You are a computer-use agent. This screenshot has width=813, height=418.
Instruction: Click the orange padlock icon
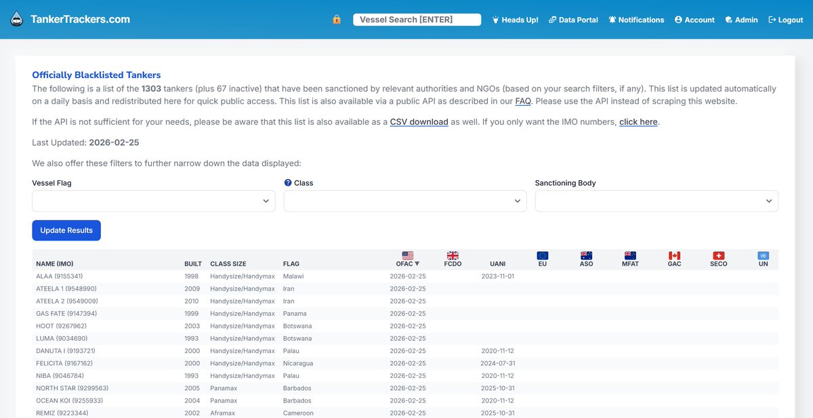click(x=337, y=20)
